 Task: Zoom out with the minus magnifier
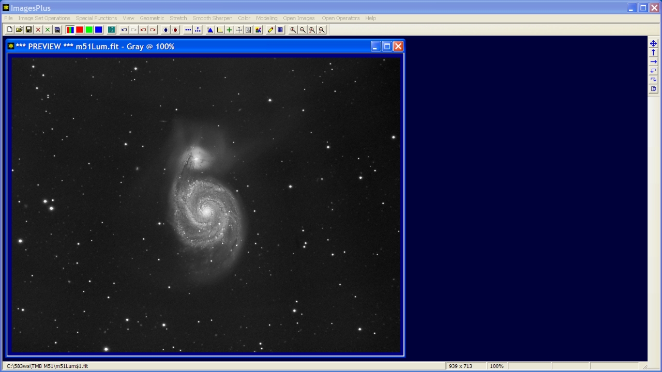coord(303,30)
